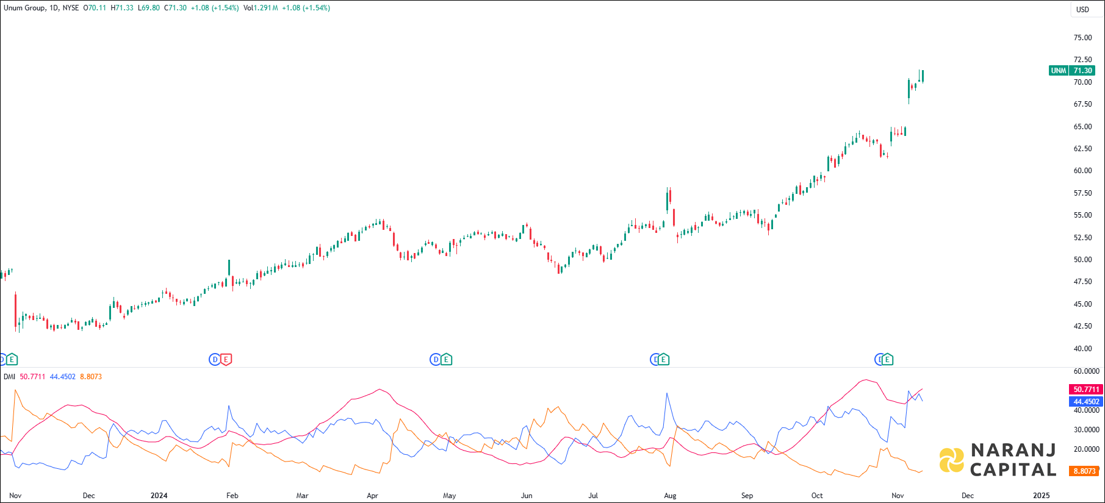This screenshot has height=503, width=1105.
Task: Click the orange 8.8073 DMI axis label
Action: click(x=1085, y=471)
